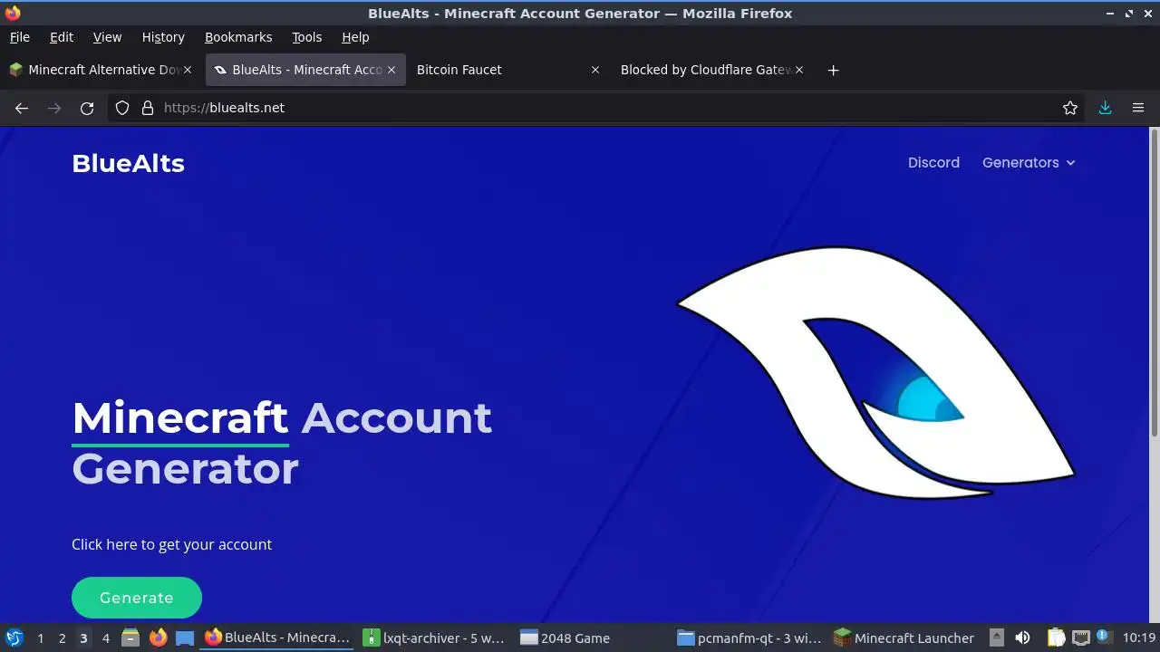This screenshot has width=1160, height=652.
Task: Click the show desktop taskbar icon
Action: point(185,638)
